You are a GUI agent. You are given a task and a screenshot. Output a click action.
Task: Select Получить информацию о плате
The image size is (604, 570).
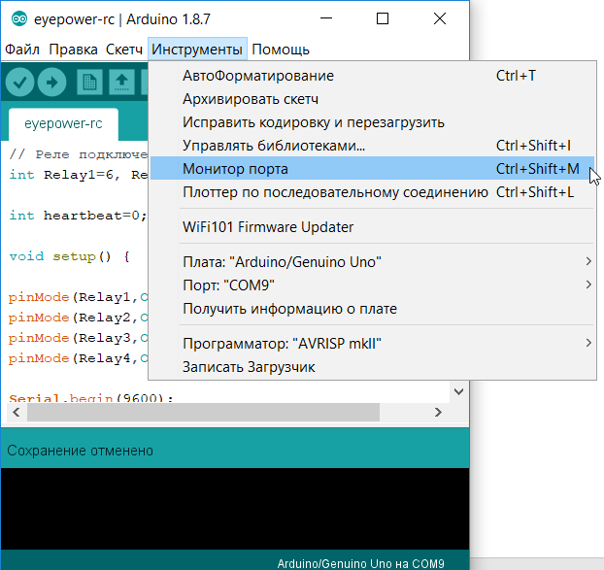pyautogui.click(x=372, y=309)
